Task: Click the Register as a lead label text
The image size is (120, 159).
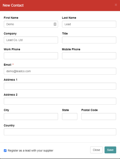Action: 31,151
